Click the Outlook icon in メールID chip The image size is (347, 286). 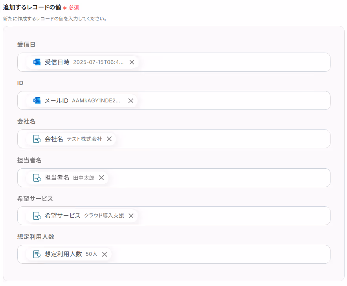tap(37, 100)
